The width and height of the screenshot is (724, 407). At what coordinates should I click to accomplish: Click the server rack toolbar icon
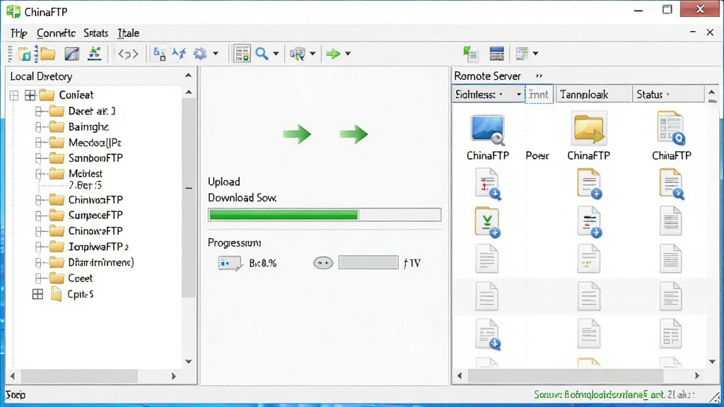pyautogui.click(x=497, y=54)
